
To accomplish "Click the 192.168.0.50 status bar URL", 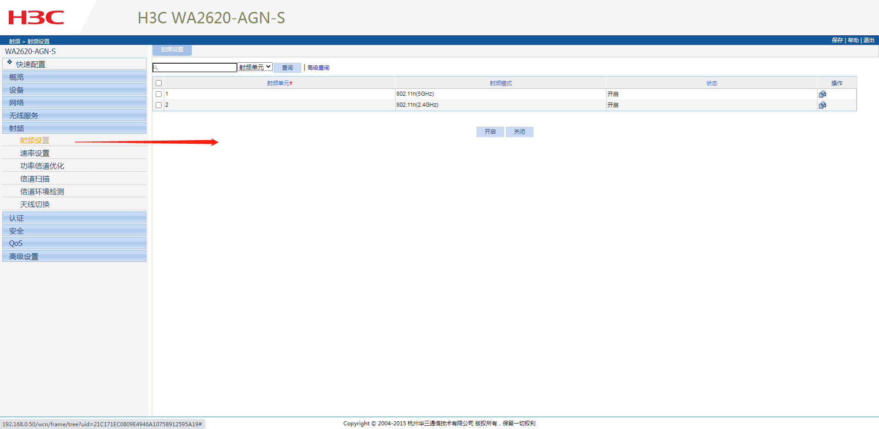I will pos(102,424).
